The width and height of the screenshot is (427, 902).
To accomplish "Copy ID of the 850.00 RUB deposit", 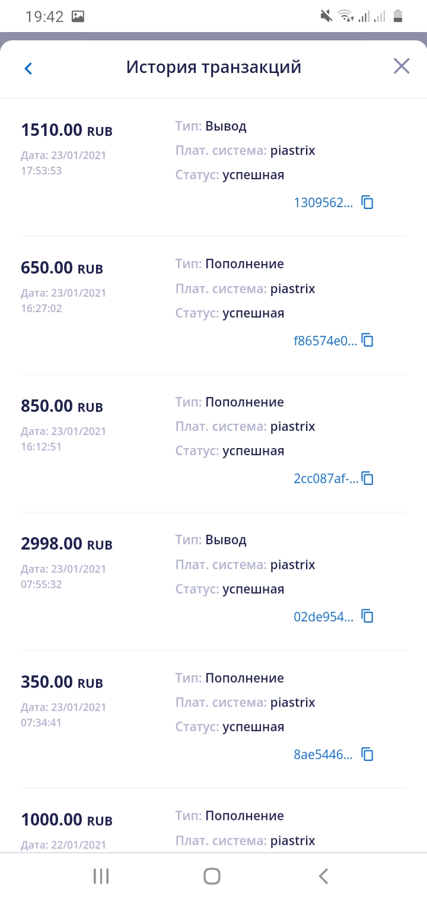I will (x=368, y=478).
